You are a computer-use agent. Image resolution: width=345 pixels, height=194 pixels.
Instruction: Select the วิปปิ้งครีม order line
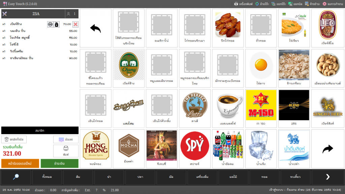40,52
